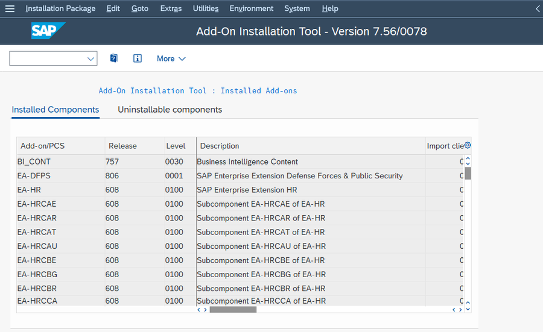This screenshot has width=543, height=332.
Task: Click the right arrow next to the left arrow under Description
Action: (205, 310)
